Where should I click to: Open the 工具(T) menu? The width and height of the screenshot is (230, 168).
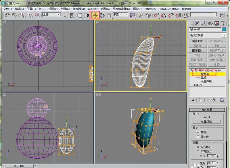[x=31, y=9]
